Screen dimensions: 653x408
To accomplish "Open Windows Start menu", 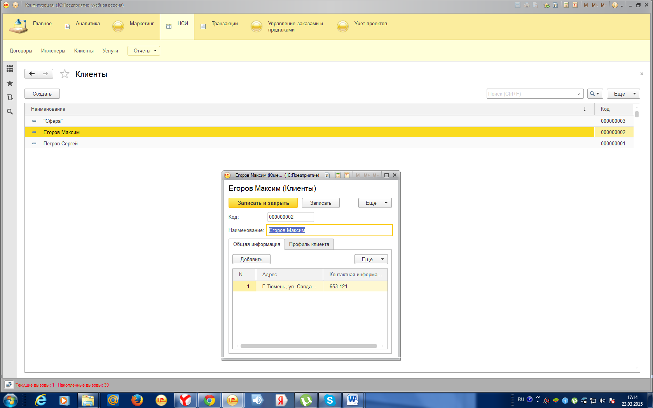I will (10, 400).
